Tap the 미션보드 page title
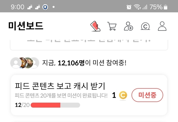The height and width of the screenshot is (122, 178). [26, 26]
